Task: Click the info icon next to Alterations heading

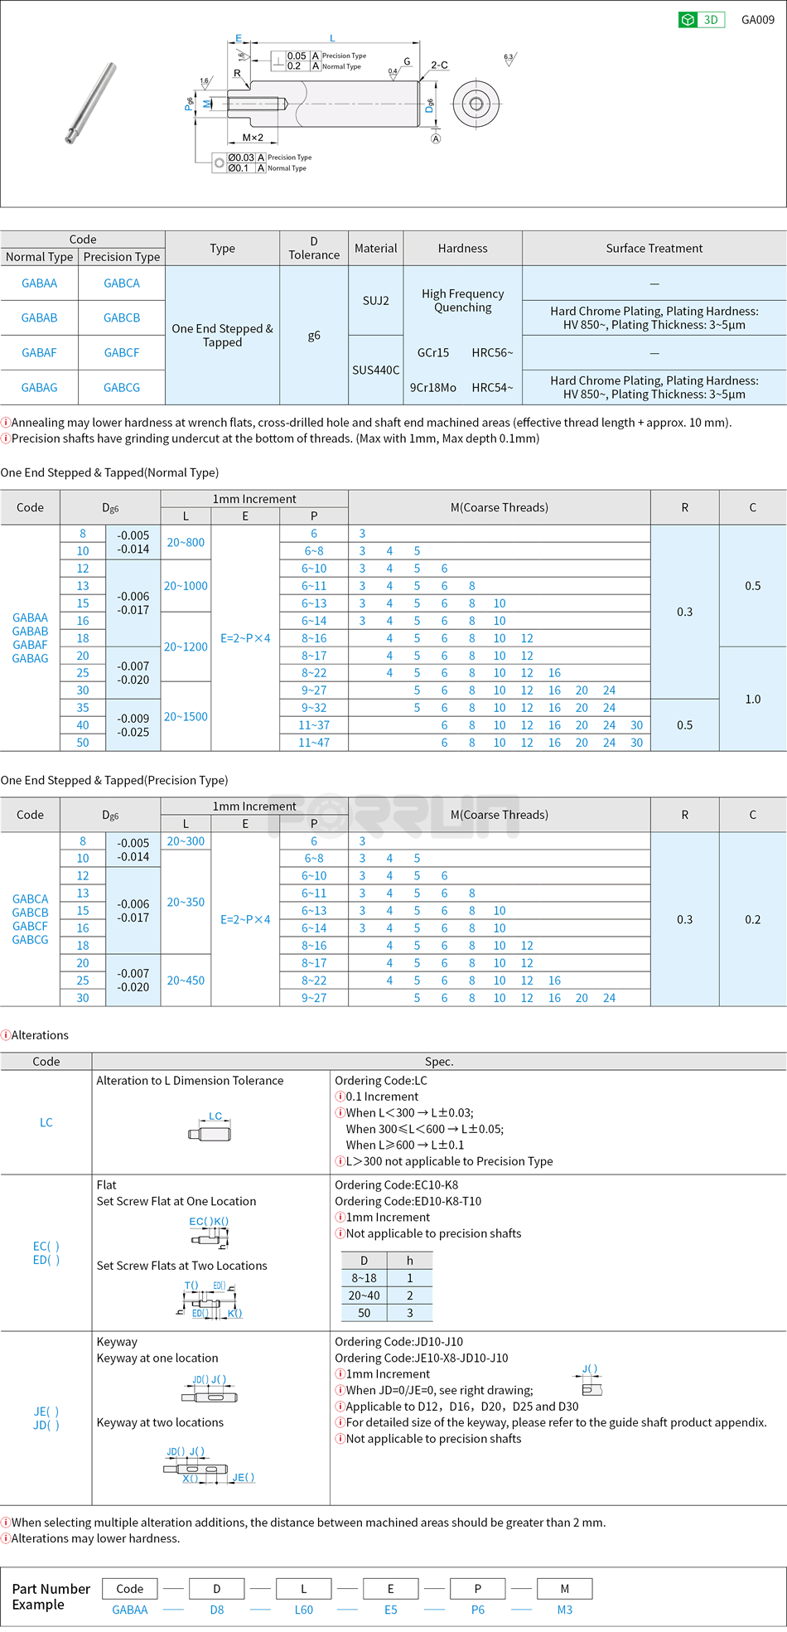Action: click(x=5, y=1035)
